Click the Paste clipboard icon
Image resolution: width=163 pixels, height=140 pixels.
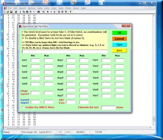click(27, 12)
